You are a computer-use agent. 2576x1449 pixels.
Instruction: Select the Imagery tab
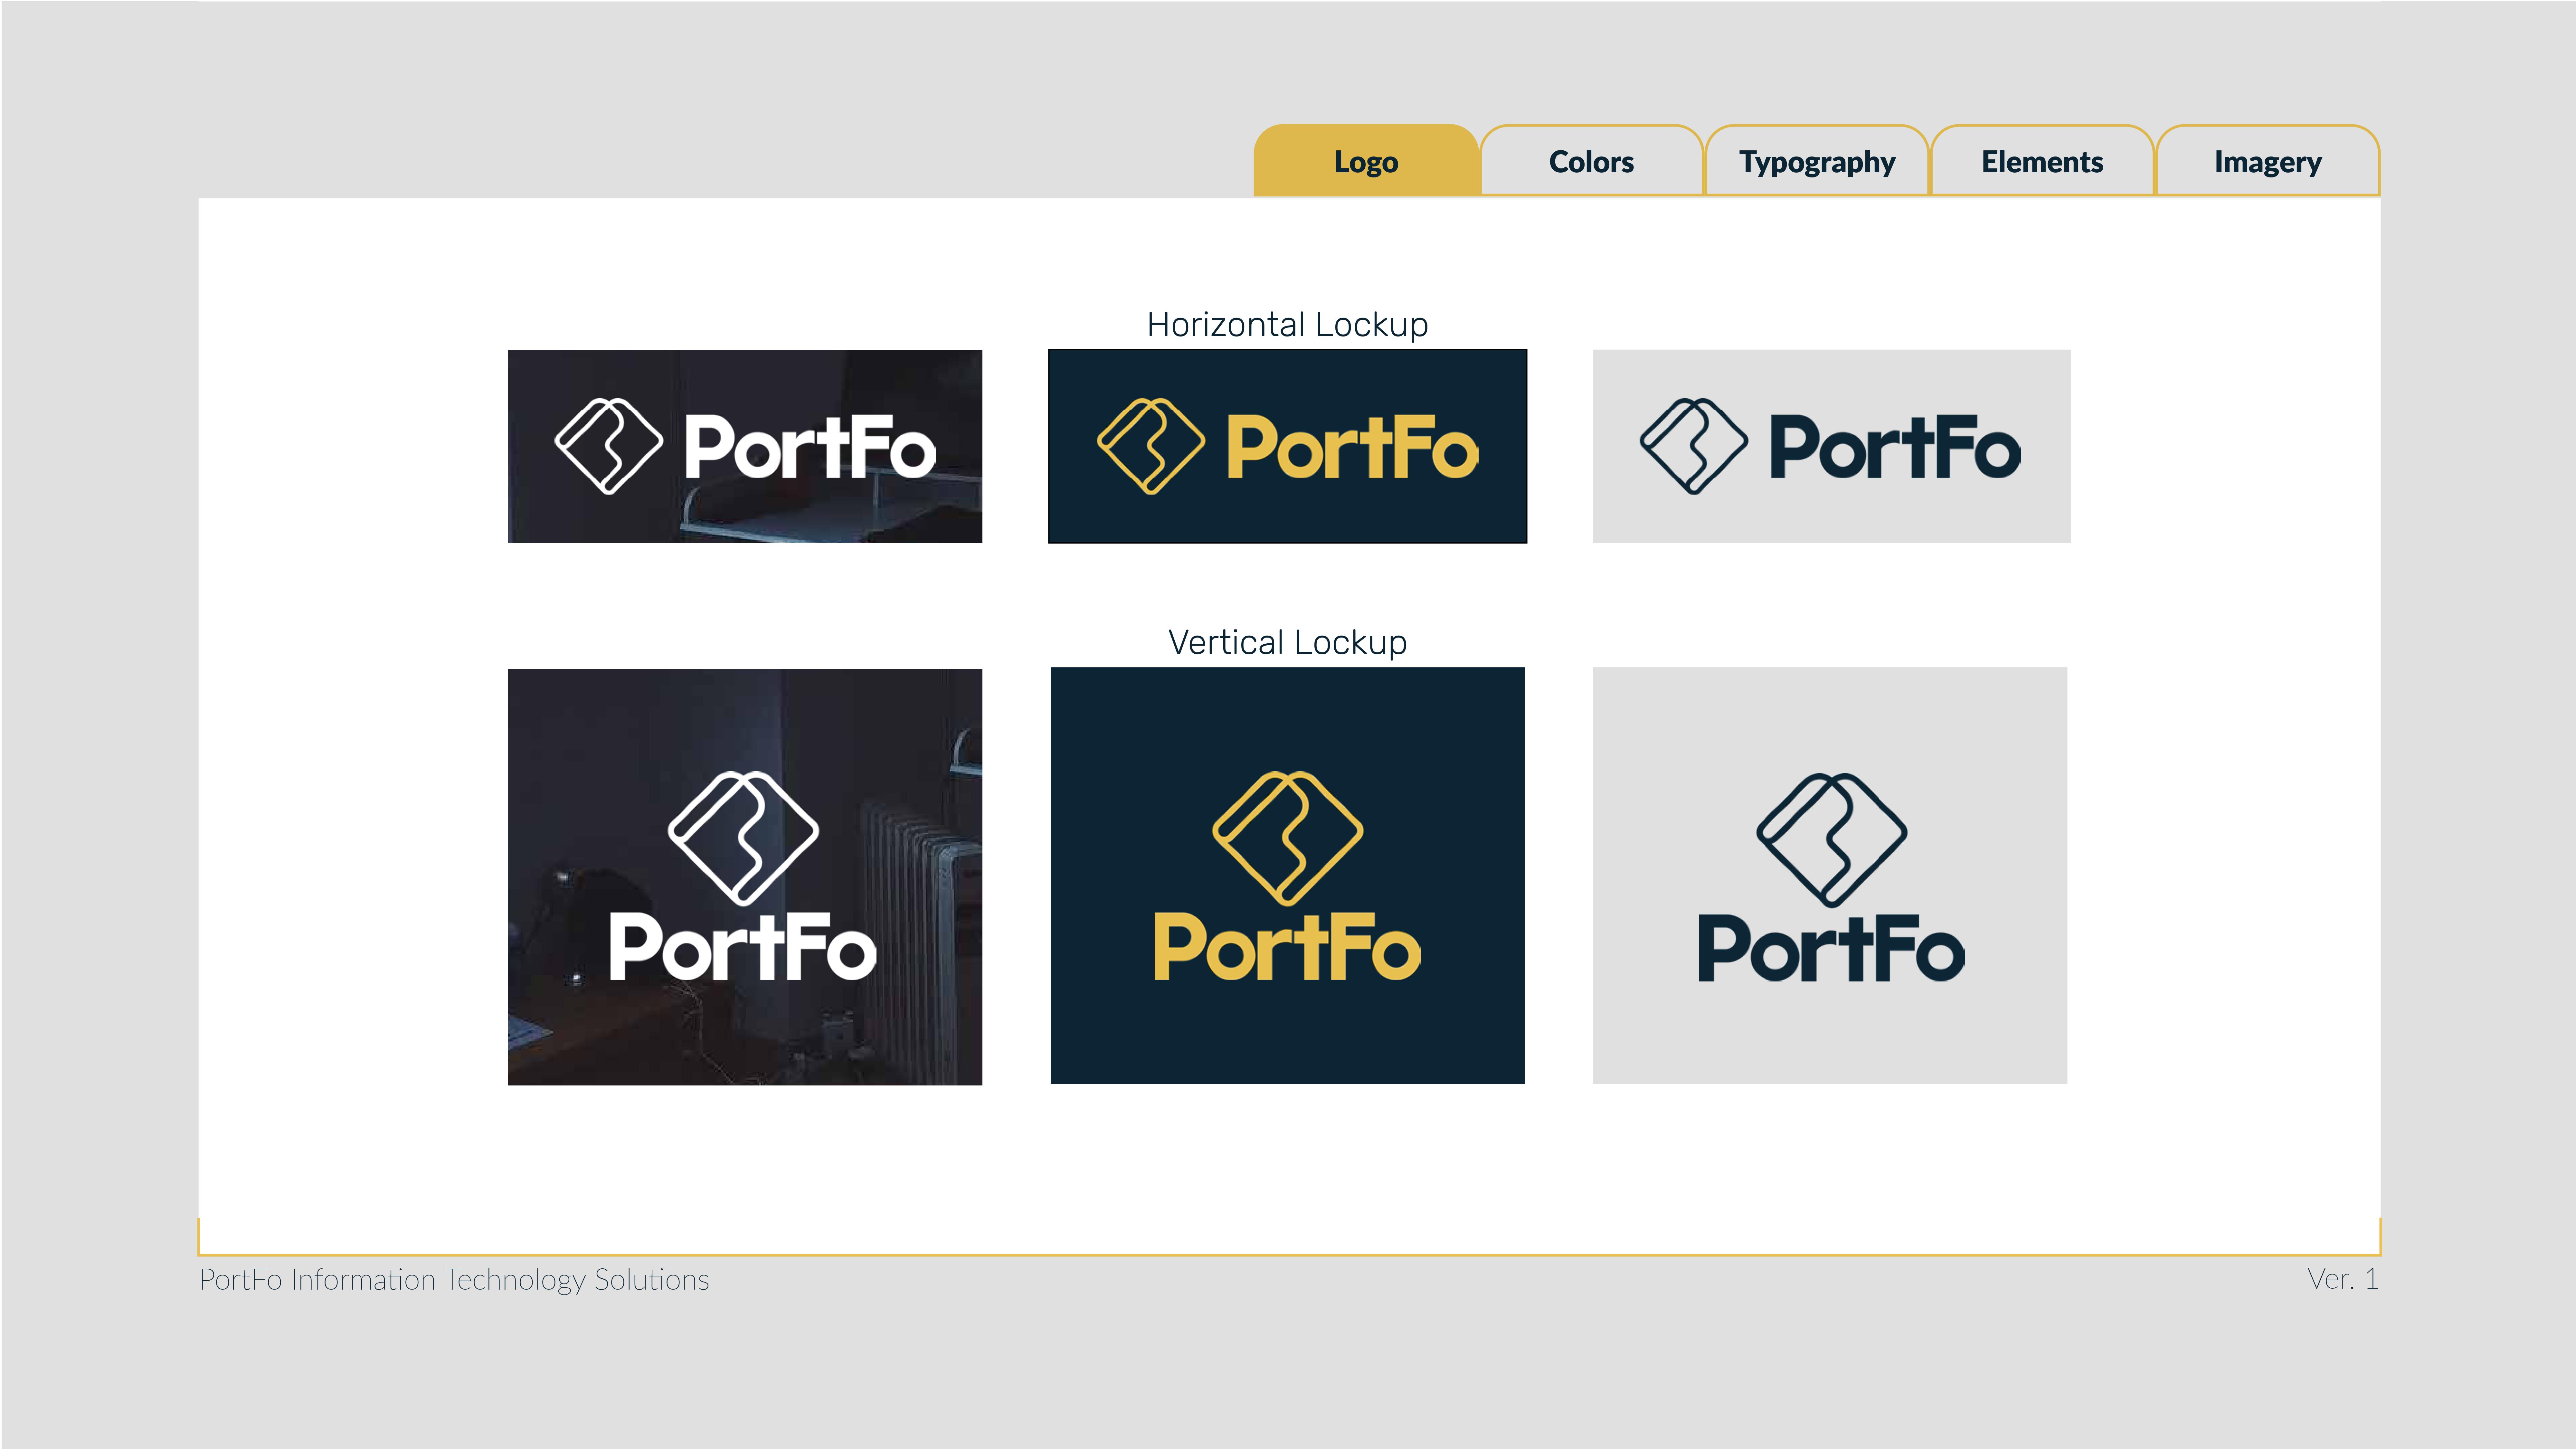tap(2268, 161)
